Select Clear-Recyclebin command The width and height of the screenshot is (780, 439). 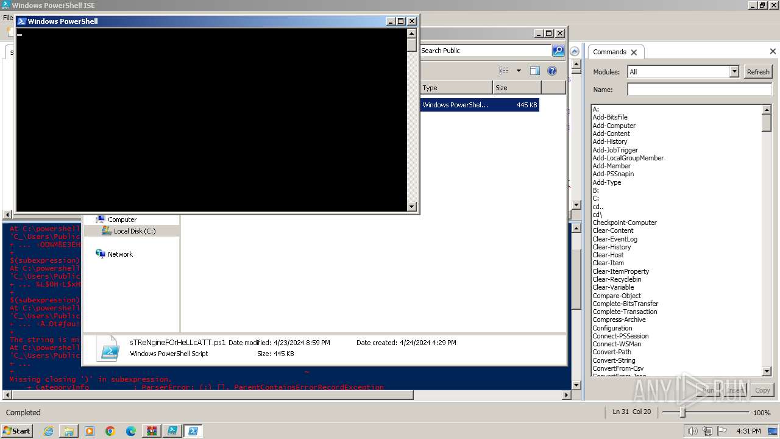[x=617, y=279]
